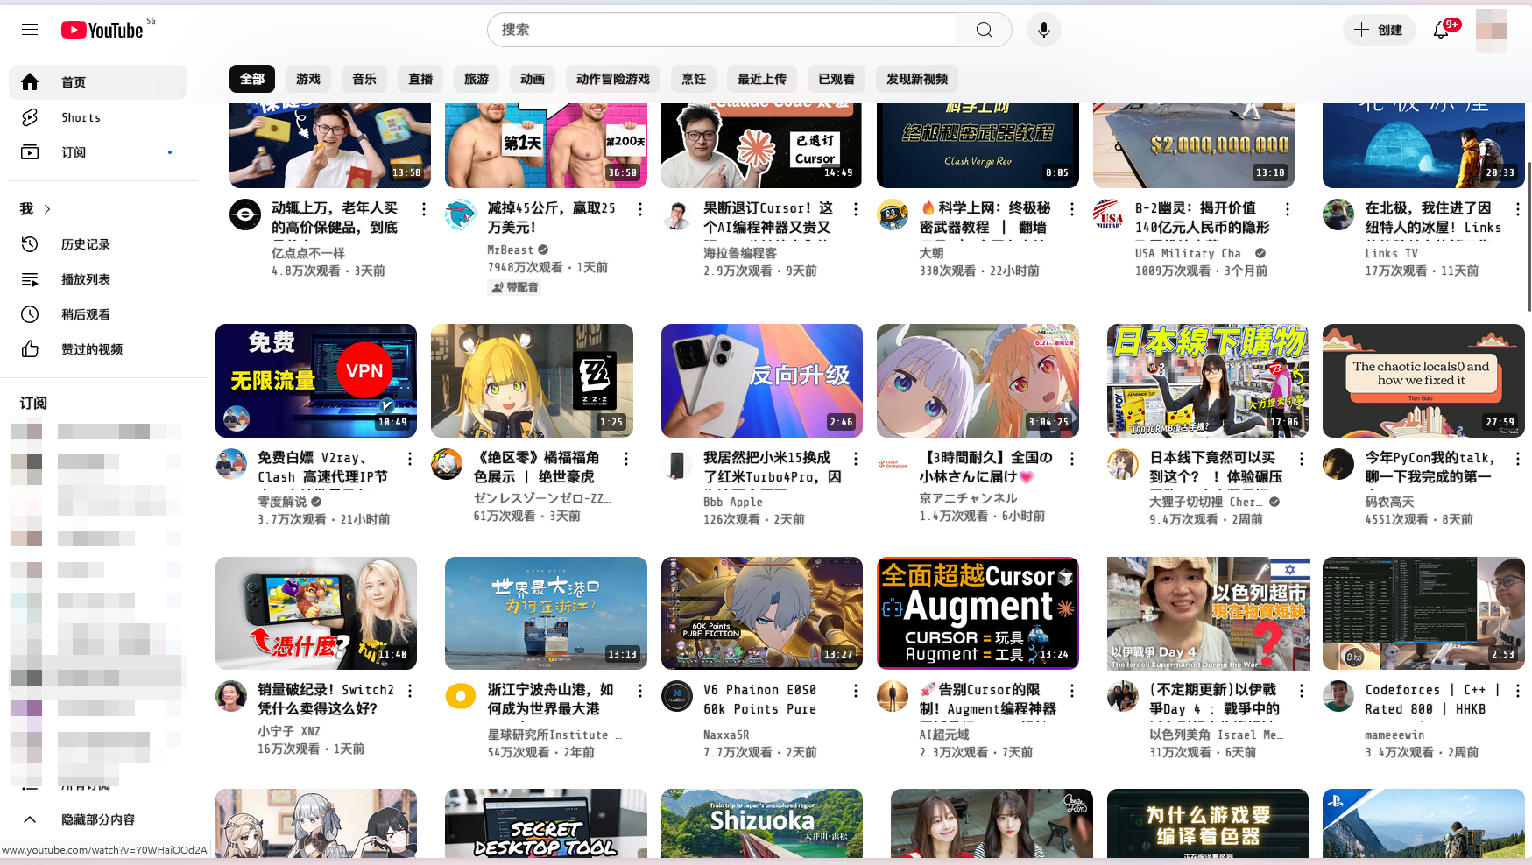Open more options for 绝区零 橘福福 video
The image size is (1532, 865).
click(626, 459)
